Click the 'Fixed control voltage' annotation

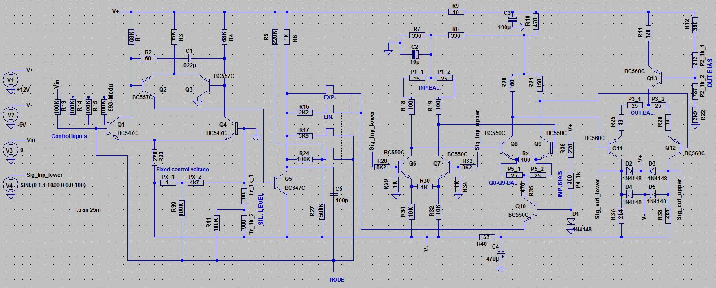(x=183, y=169)
